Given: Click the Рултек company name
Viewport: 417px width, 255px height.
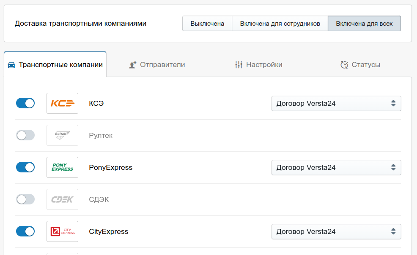Looking at the screenshot, I should pos(101,135).
